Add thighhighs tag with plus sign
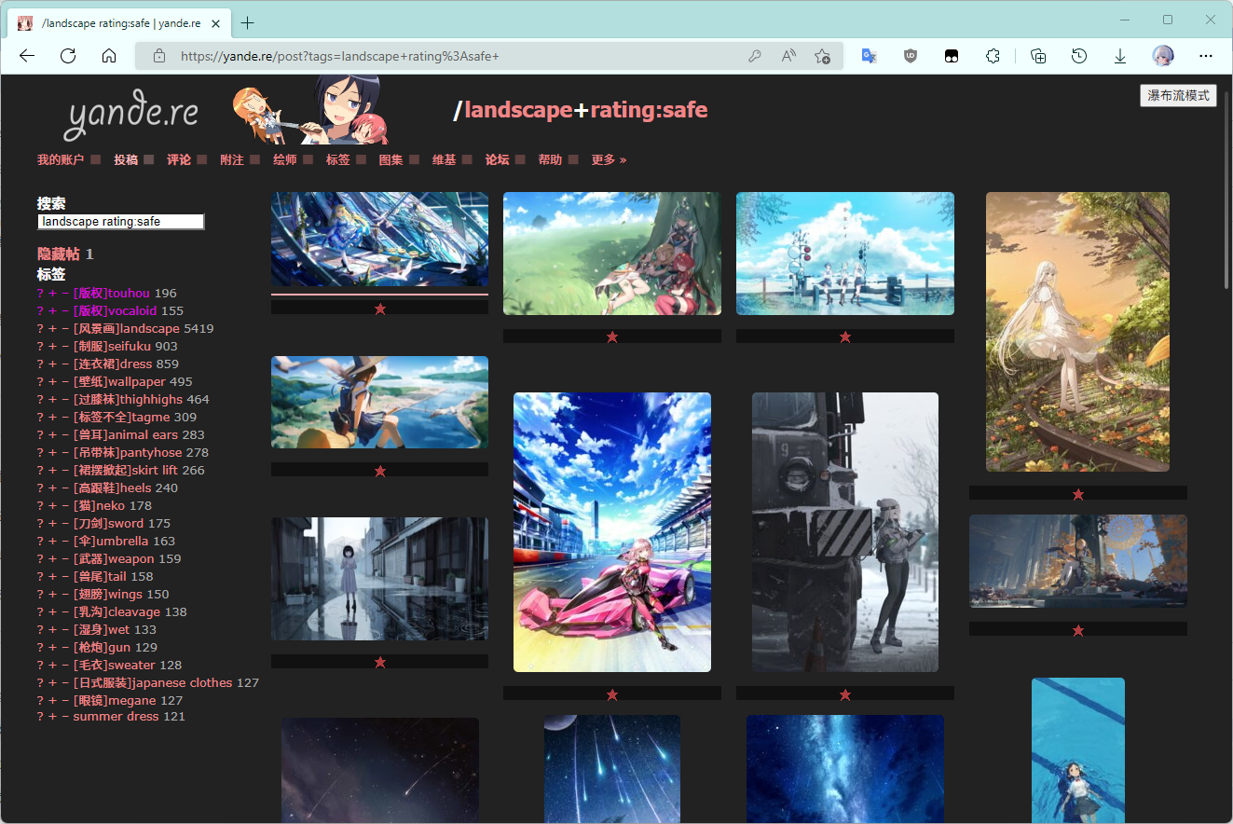The height and width of the screenshot is (824, 1233). coord(53,399)
